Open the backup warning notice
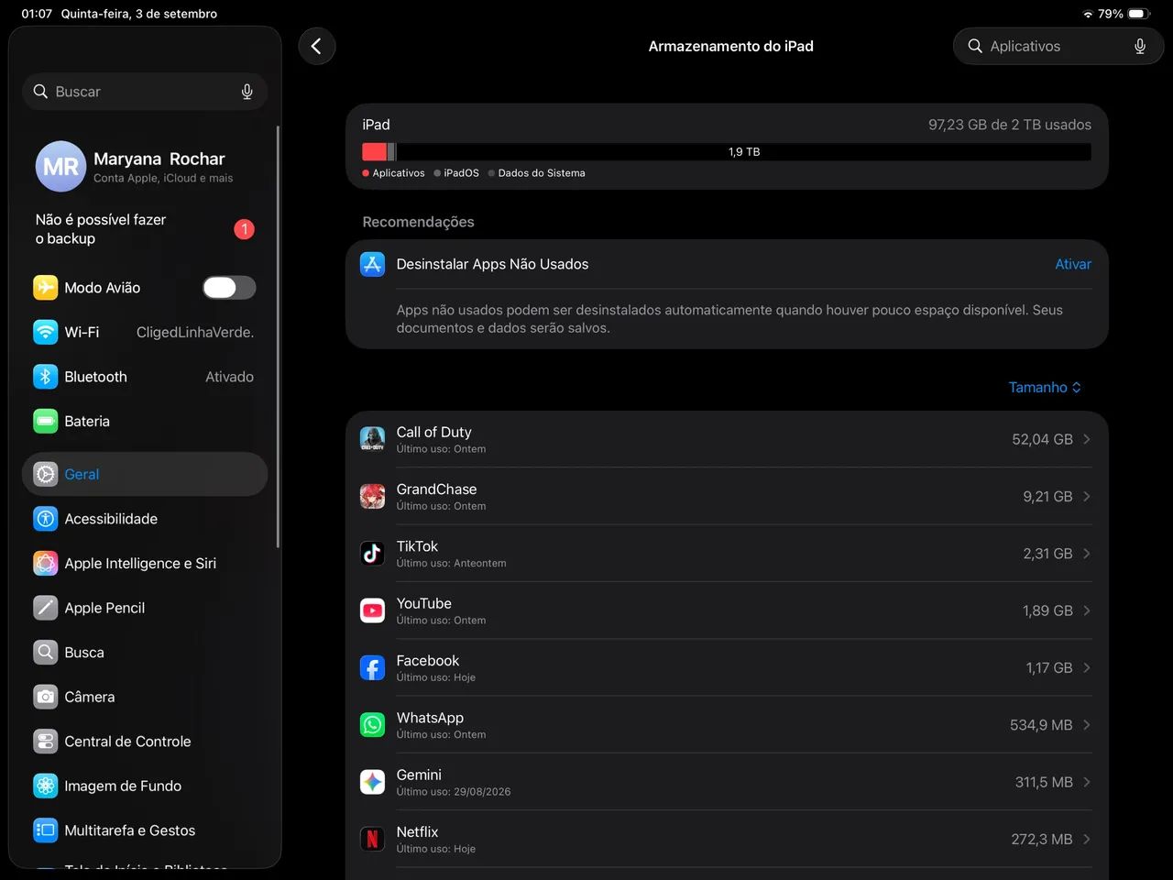Image resolution: width=1173 pixels, height=880 pixels. pos(145,229)
